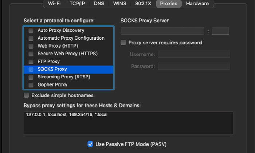Click the proxy port number field

(x=220, y=31)
